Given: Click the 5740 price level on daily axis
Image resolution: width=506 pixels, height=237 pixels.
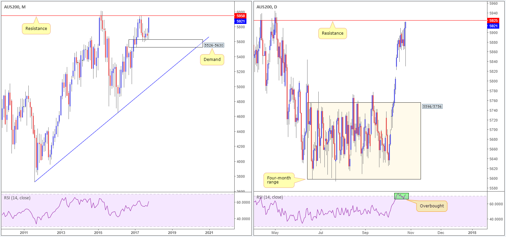Looking at the screenshot, I should [x=494, y=110].
